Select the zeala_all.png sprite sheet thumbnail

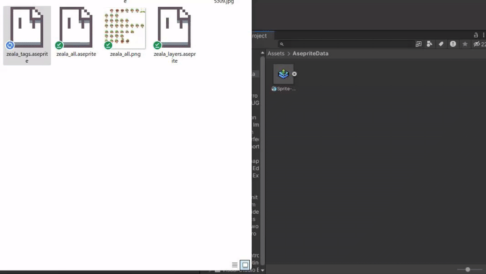(125, 28)
